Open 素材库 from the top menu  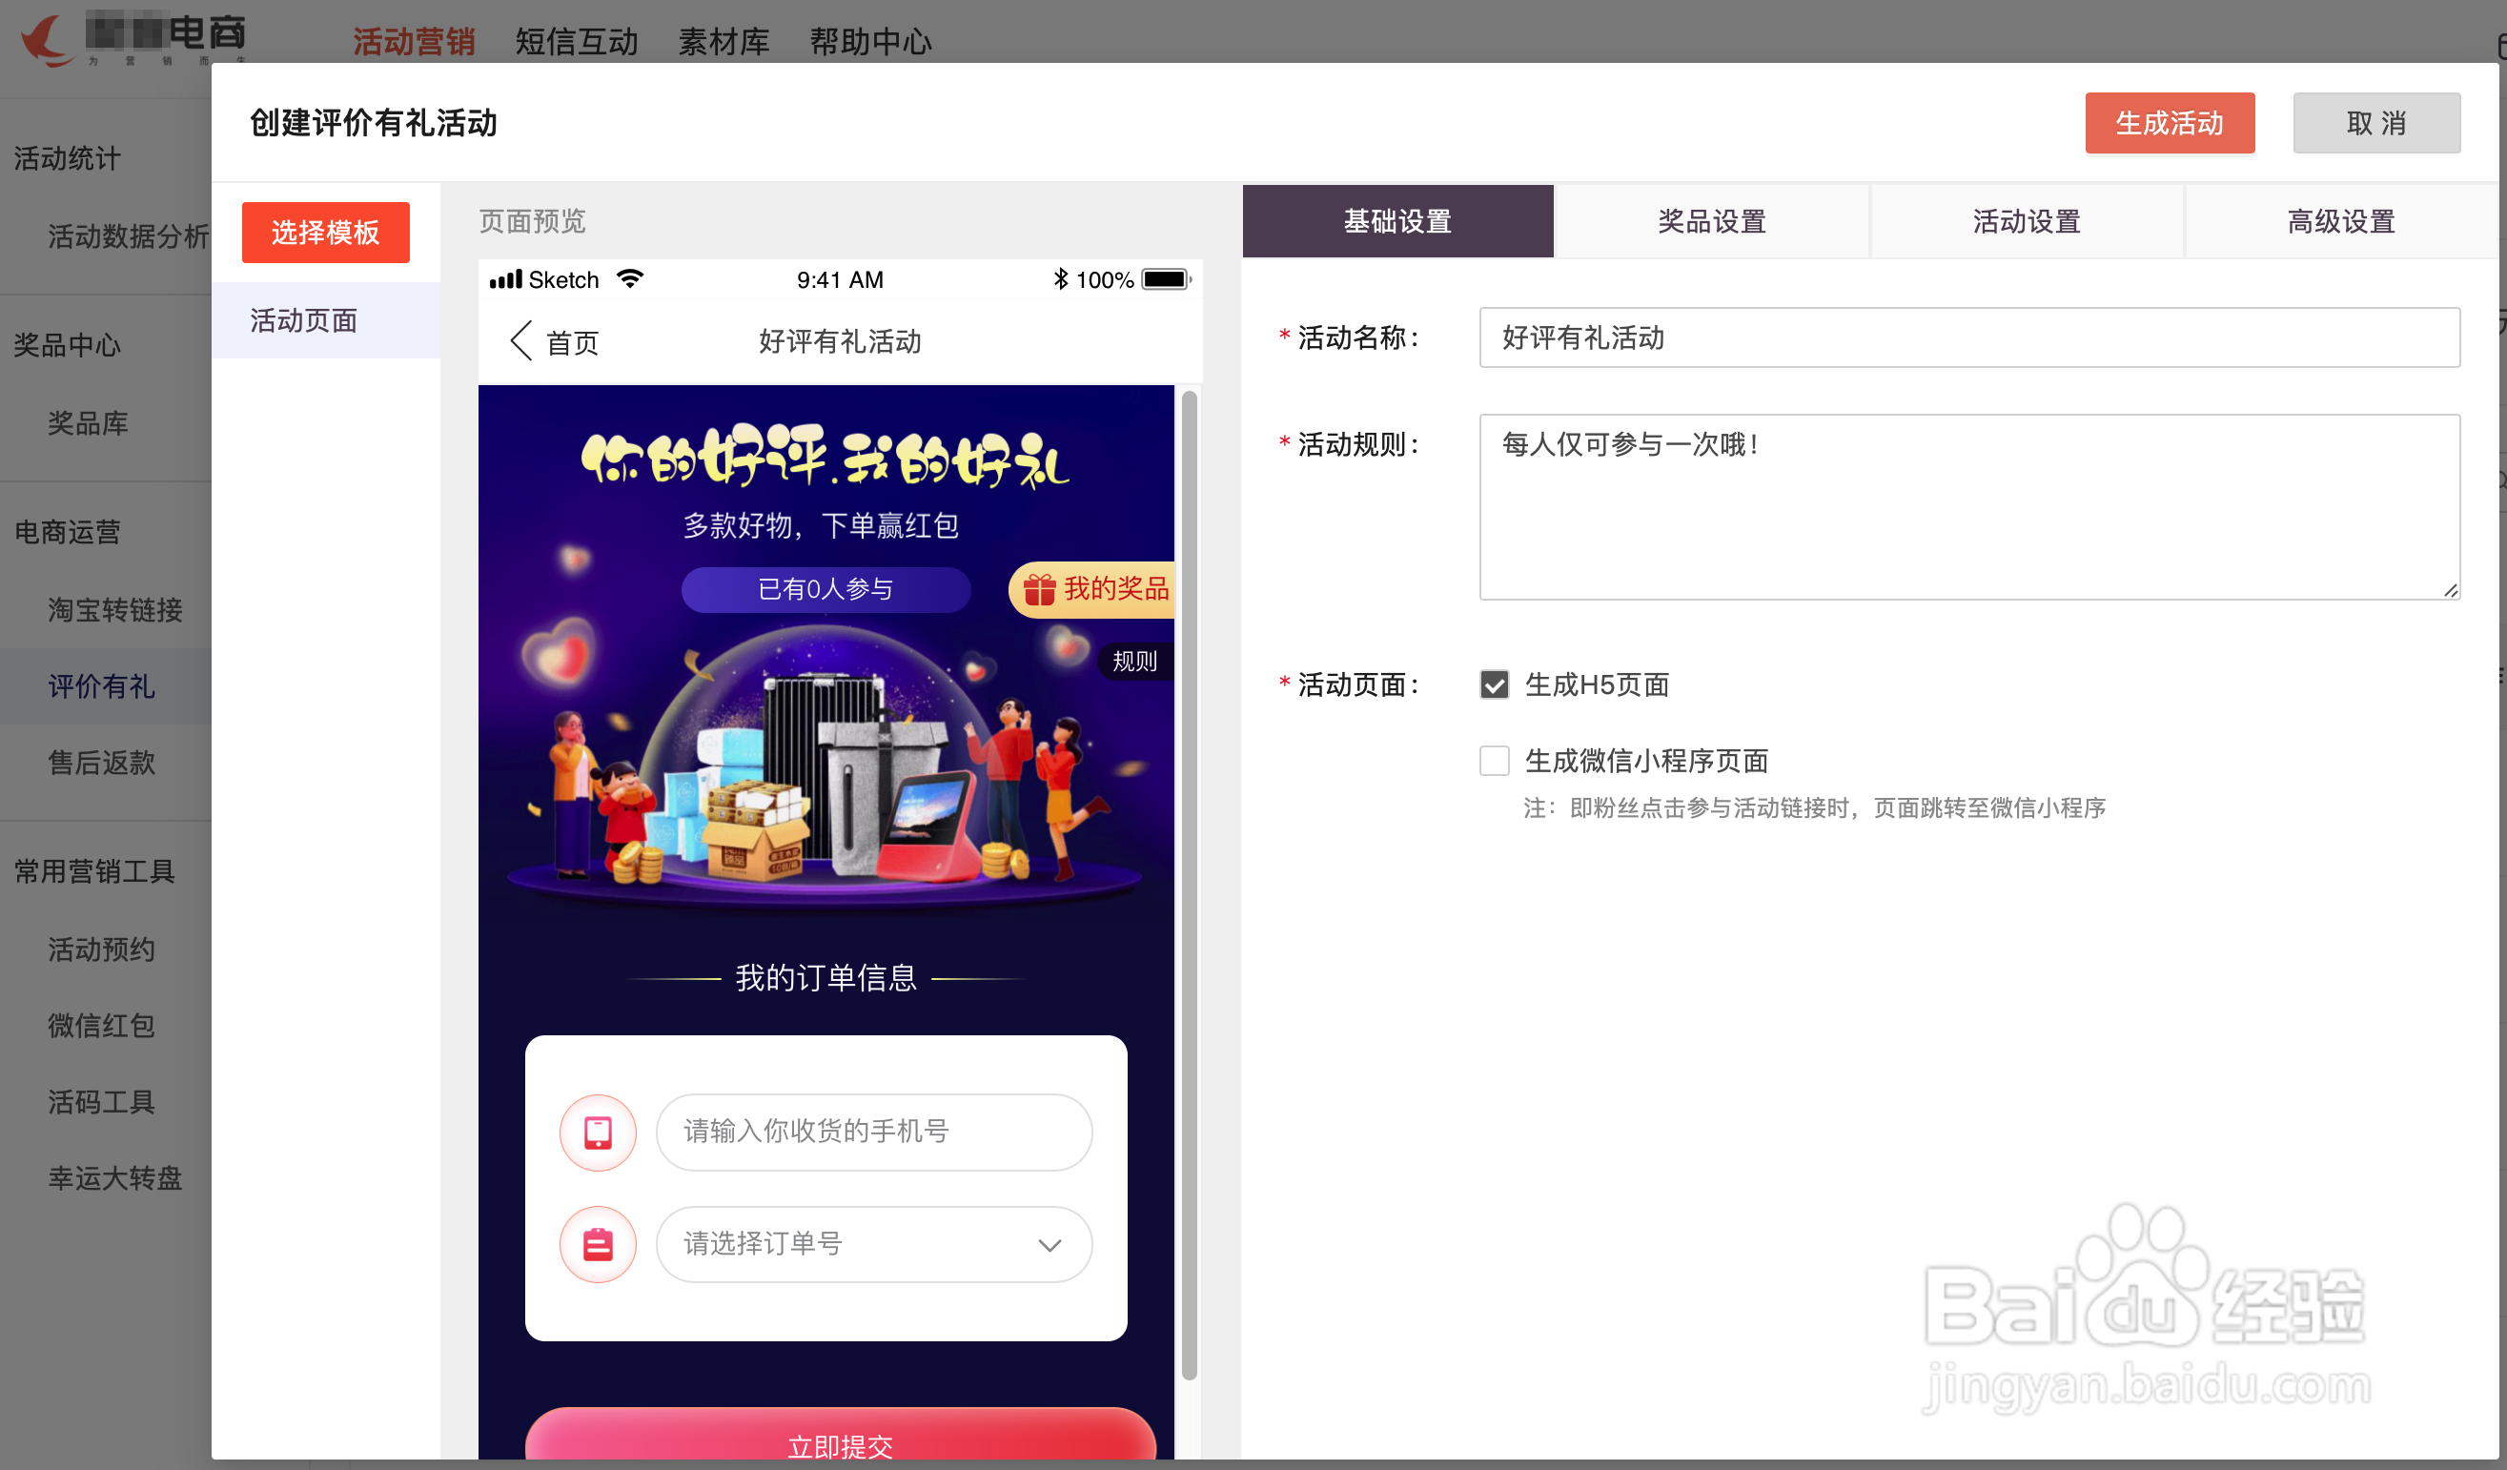tap(724, 42)
